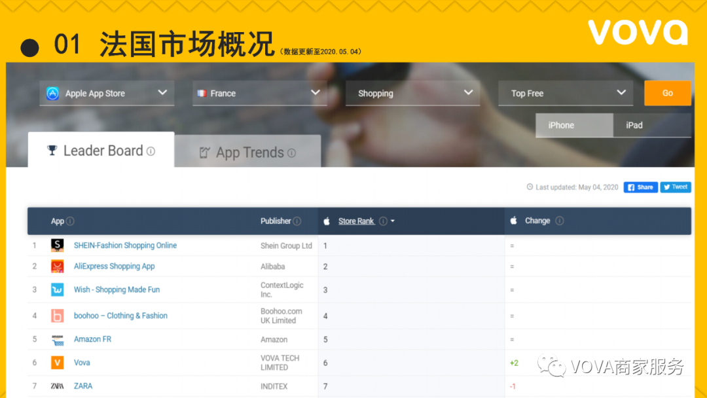Viewport: 707px width, 398px height.
Task: Click the Facebook Share button
Action: click(640, 187)
